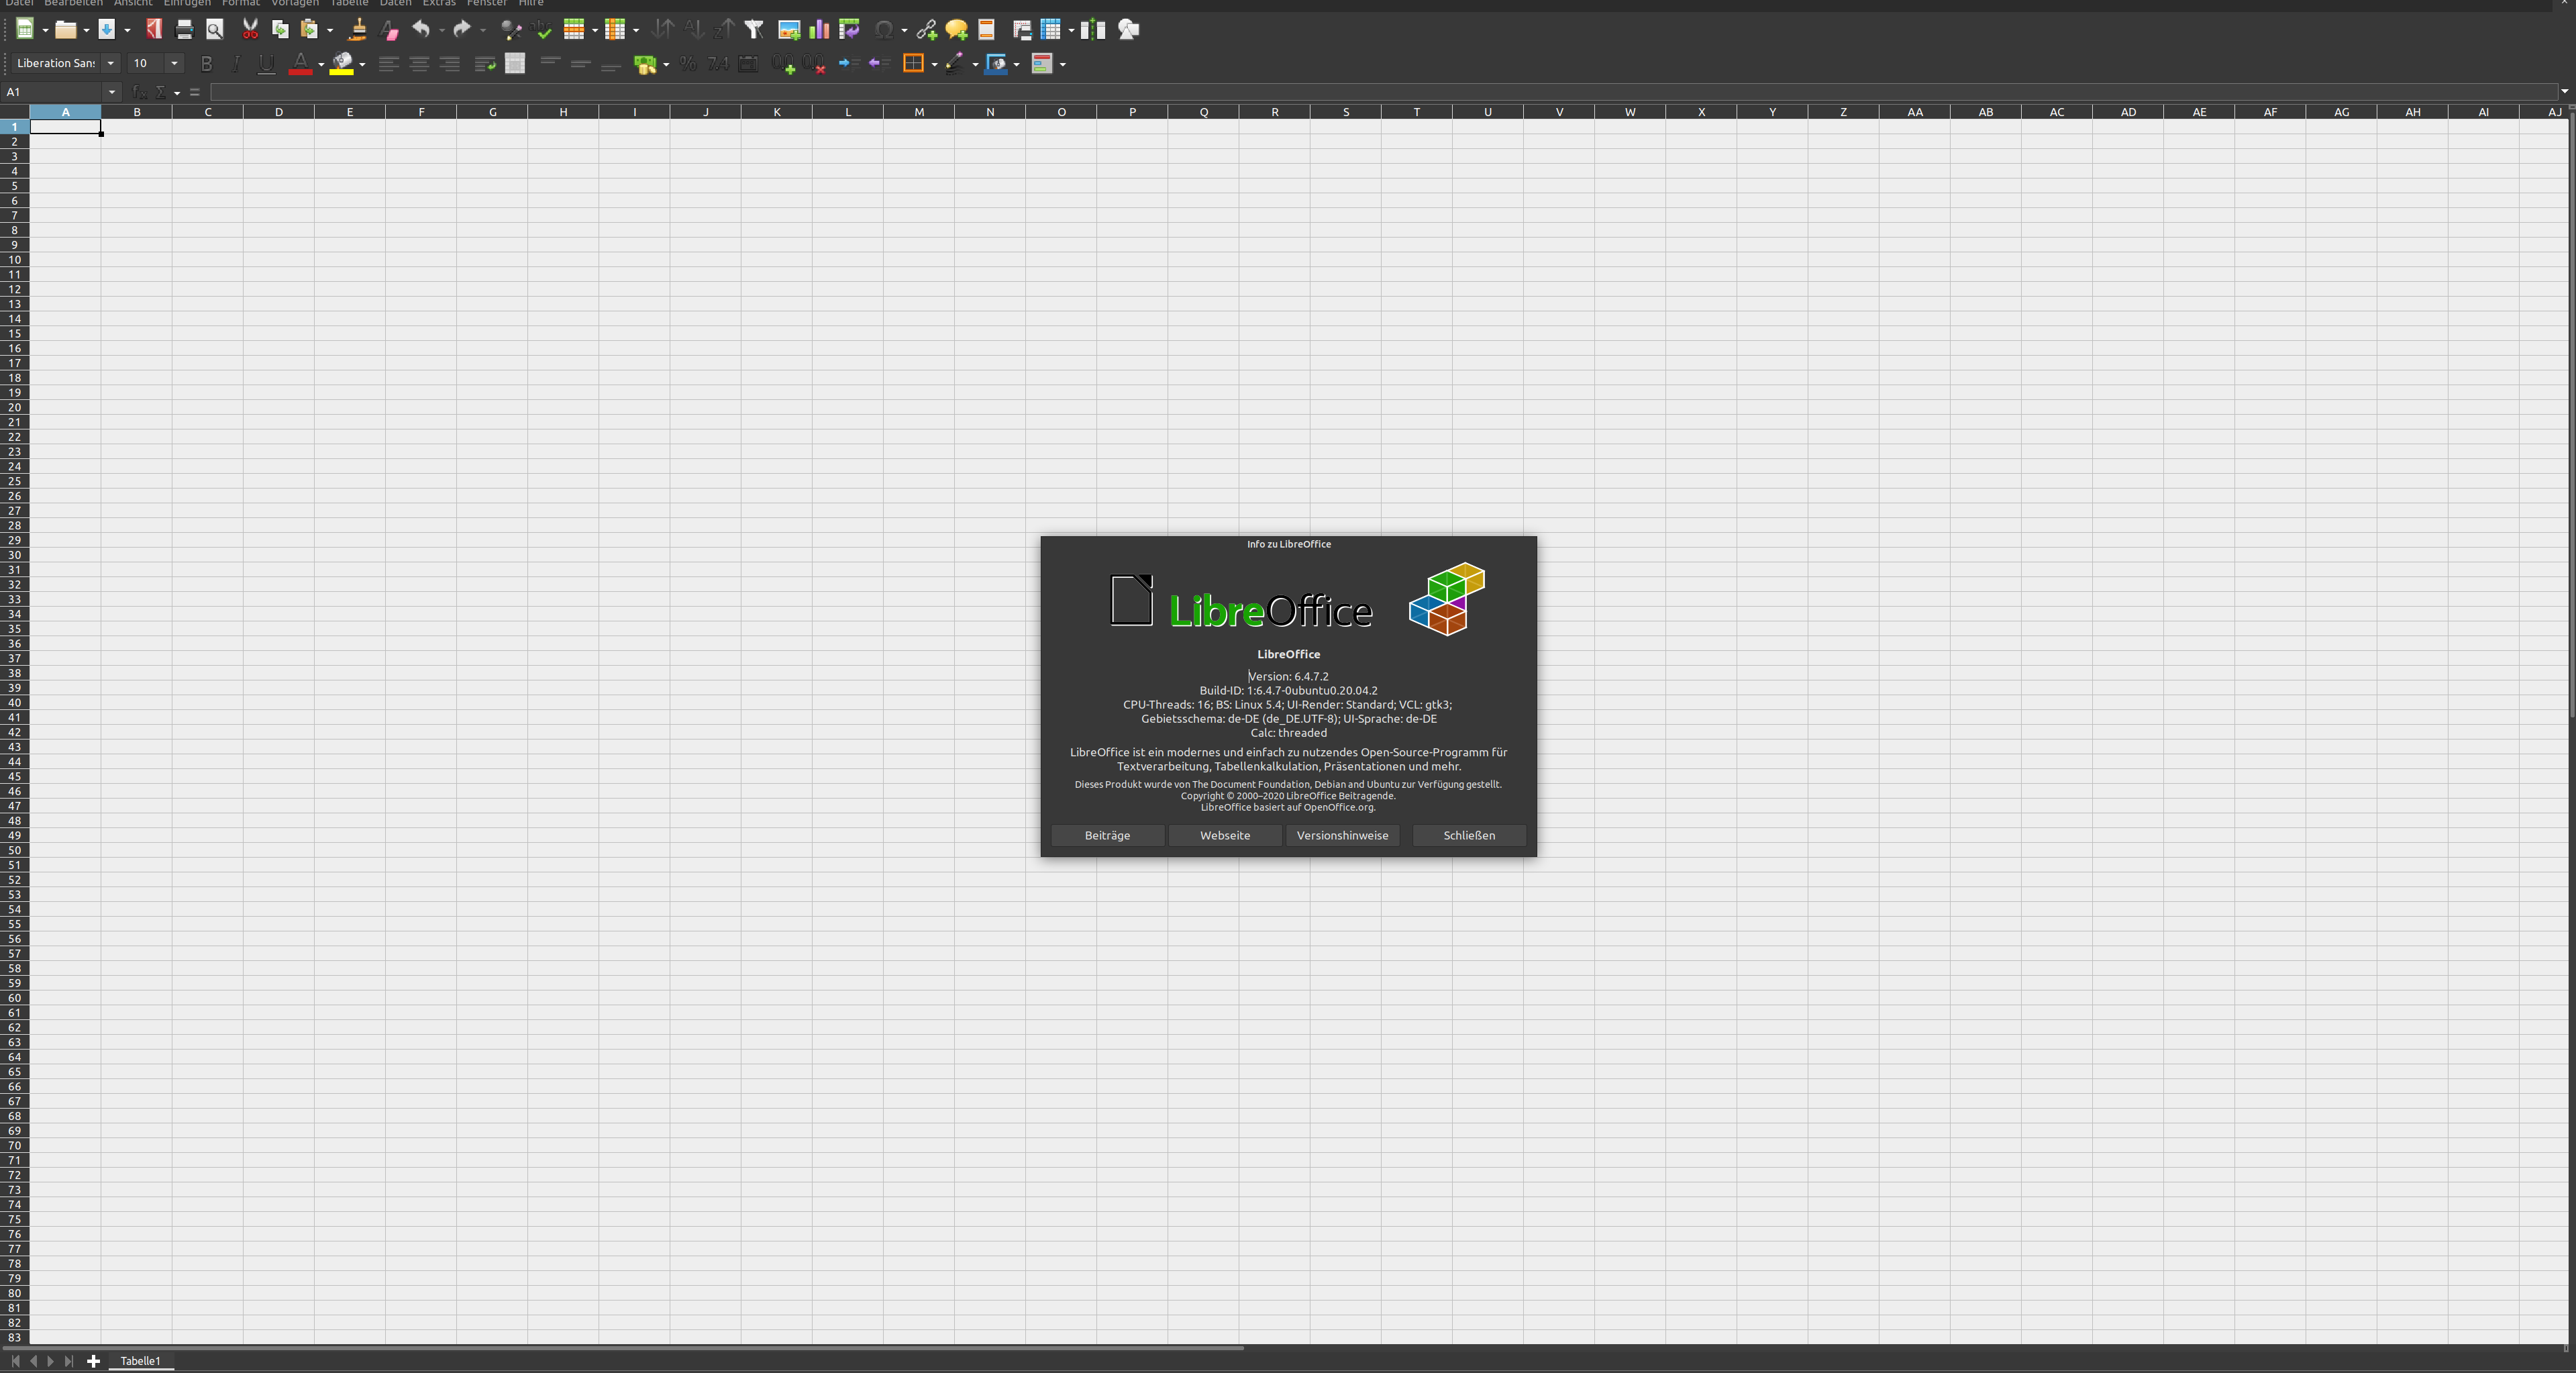The width and height of the screenshot is (2576, 1373).
Task: Click the Insert Chart icon
Action: click(x=819, y=29)
